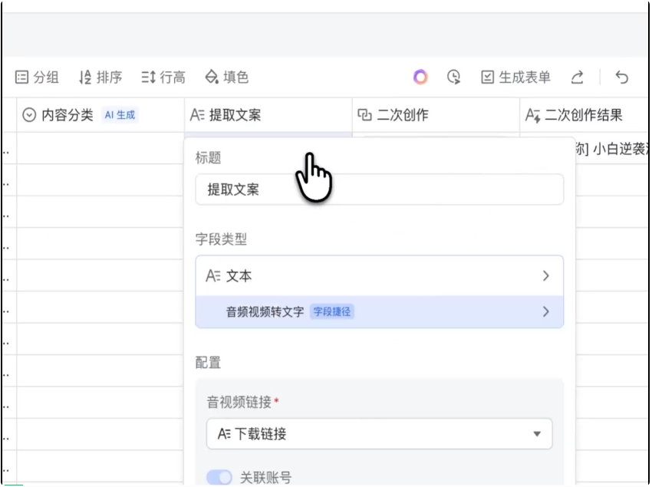Viewport: 652px width, 487px height.
Task: Click the share arrow icon
Action: point(578,77)
